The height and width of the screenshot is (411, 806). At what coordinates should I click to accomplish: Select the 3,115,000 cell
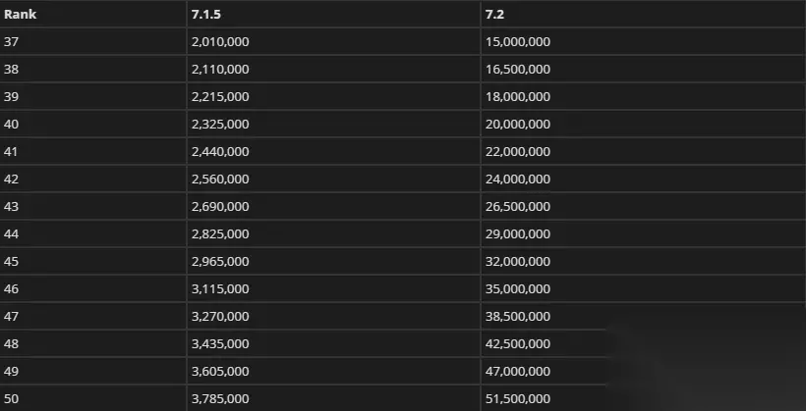[220, 288]
